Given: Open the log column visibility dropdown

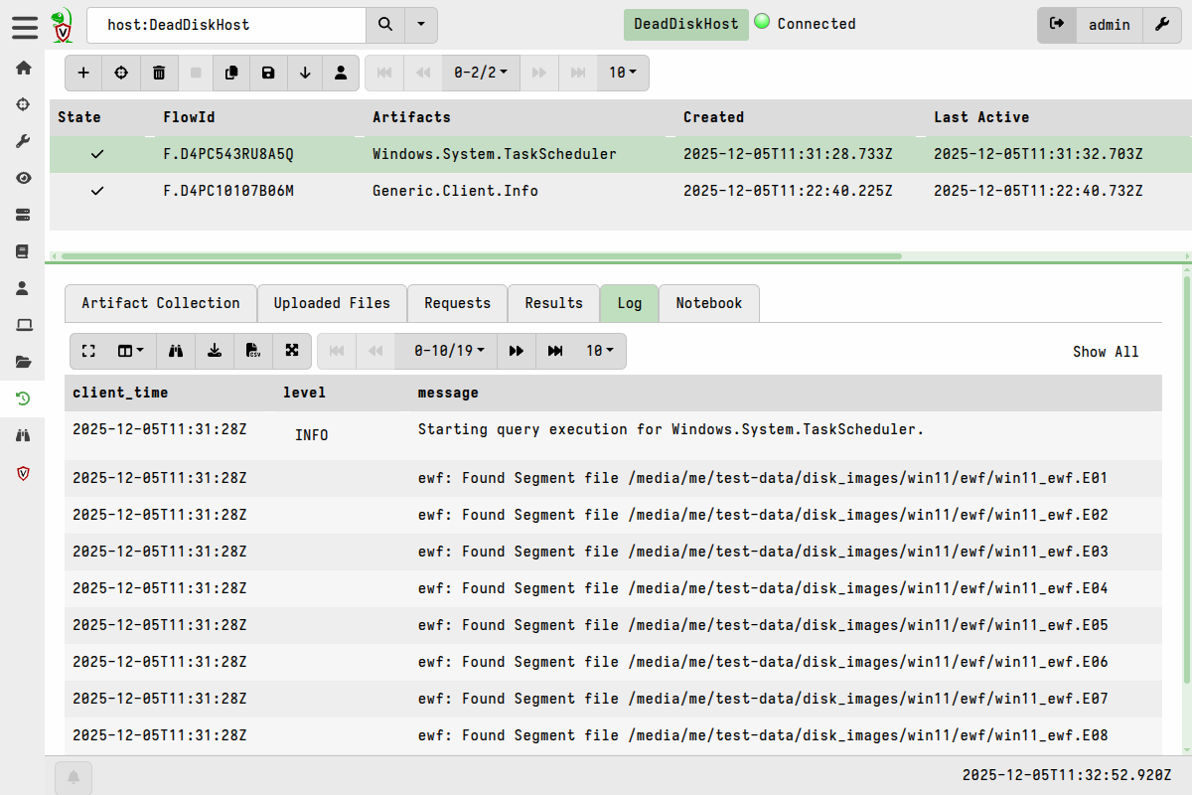Looking at the screenshot, I should coord(131,351).
